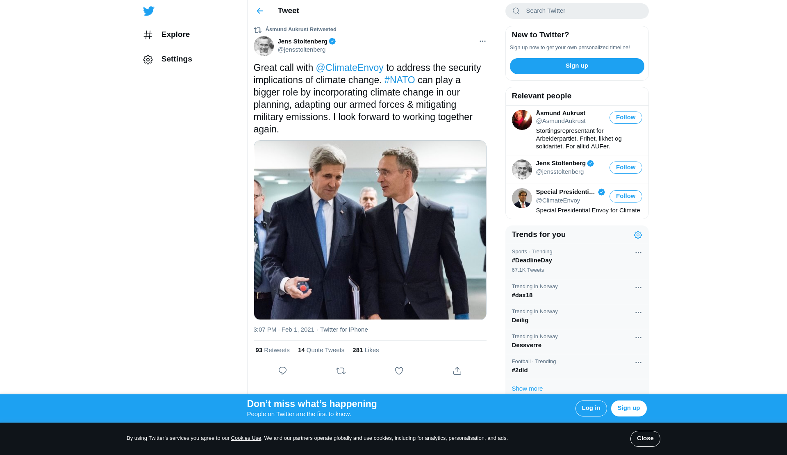Click the share tweet icon

(x=457, y=371)
